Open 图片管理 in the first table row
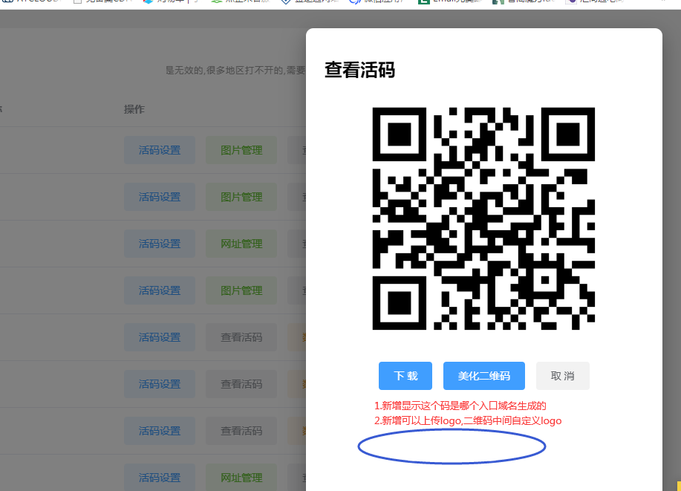The width and height of the screenshot is (681, 491). [x=241, y=150]
